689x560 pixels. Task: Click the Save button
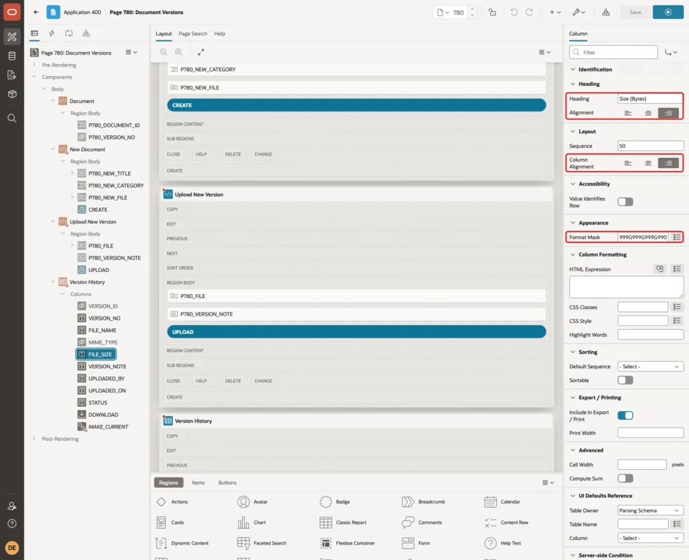coord(635,12)
